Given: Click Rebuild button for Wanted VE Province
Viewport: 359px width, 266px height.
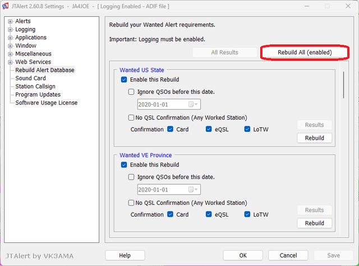Looking at the screenshot, I should click(314, 223).
